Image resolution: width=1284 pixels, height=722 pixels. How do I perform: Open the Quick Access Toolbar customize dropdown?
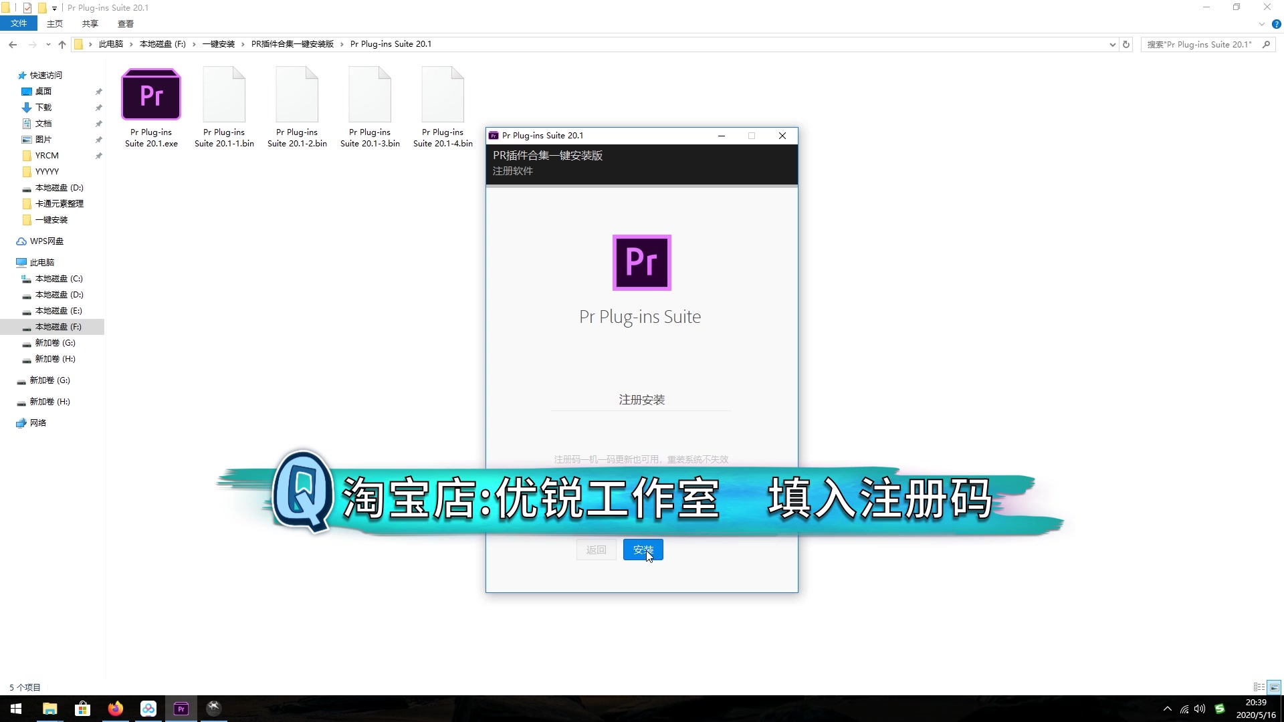coord(54,8)
